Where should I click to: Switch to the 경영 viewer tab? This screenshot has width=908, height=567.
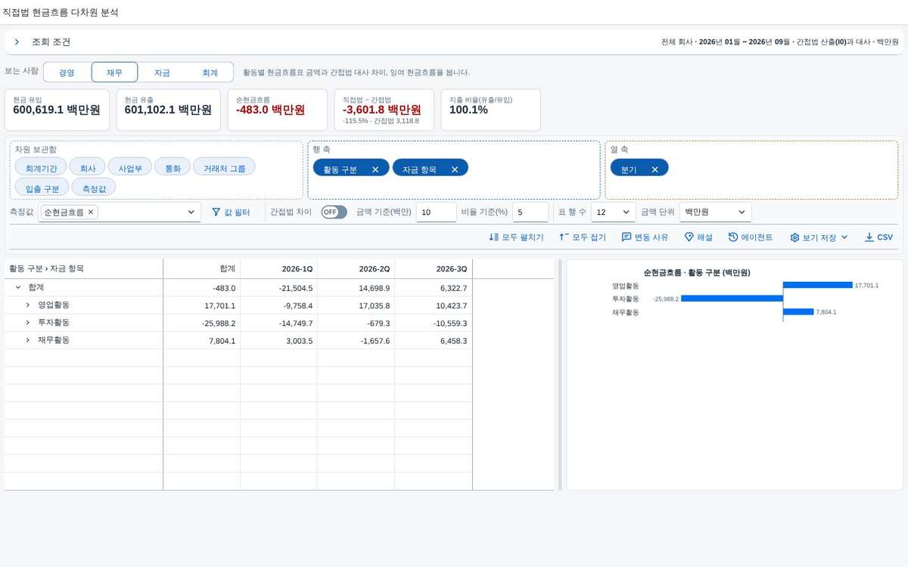[x=67, y=73]
